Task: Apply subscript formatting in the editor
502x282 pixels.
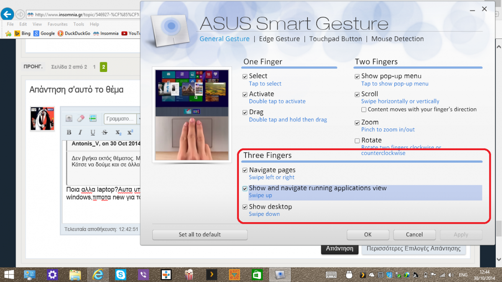Action: tap(118, 132)
